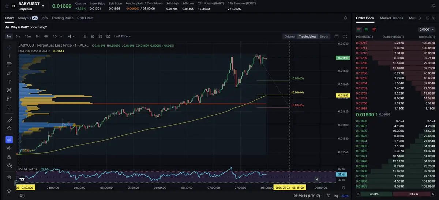Screen dimensions: 439x200
Task: Select the 1H timeframe
Action: click(x=37, y=36)
